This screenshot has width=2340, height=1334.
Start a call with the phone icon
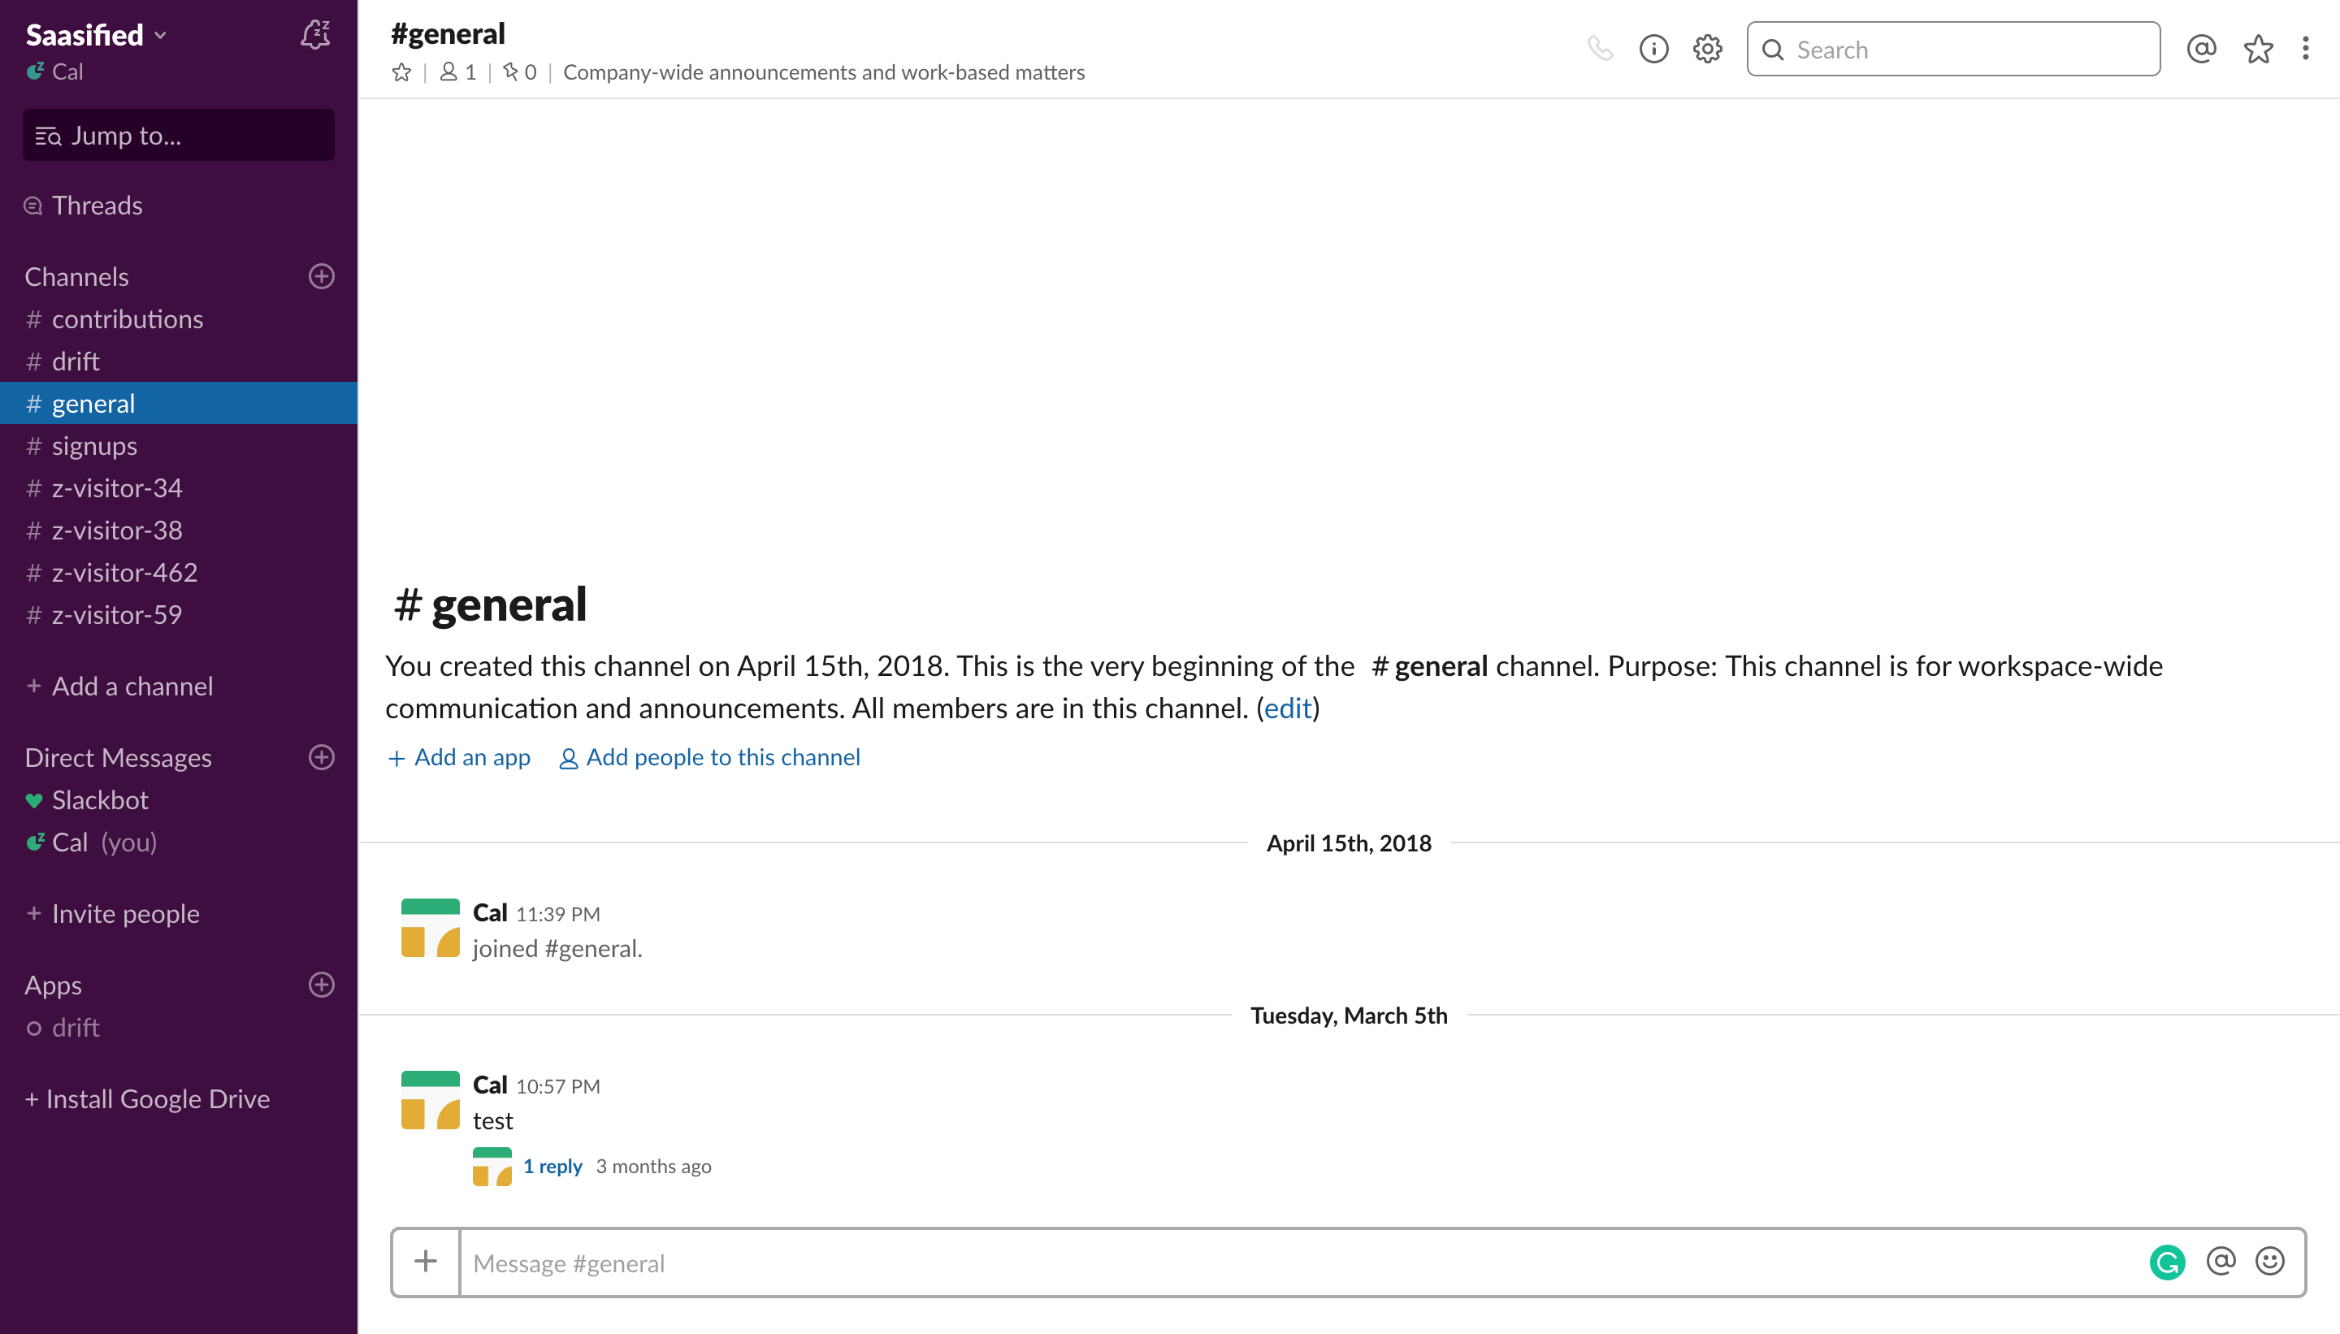tap(1600, 49)
